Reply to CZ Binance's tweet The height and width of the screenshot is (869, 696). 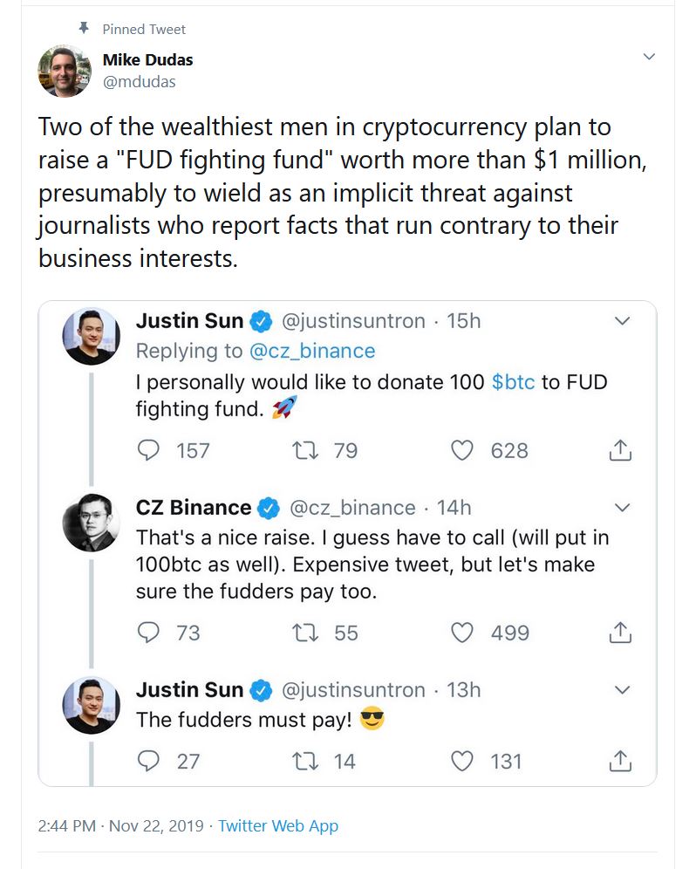click(150, 633)
